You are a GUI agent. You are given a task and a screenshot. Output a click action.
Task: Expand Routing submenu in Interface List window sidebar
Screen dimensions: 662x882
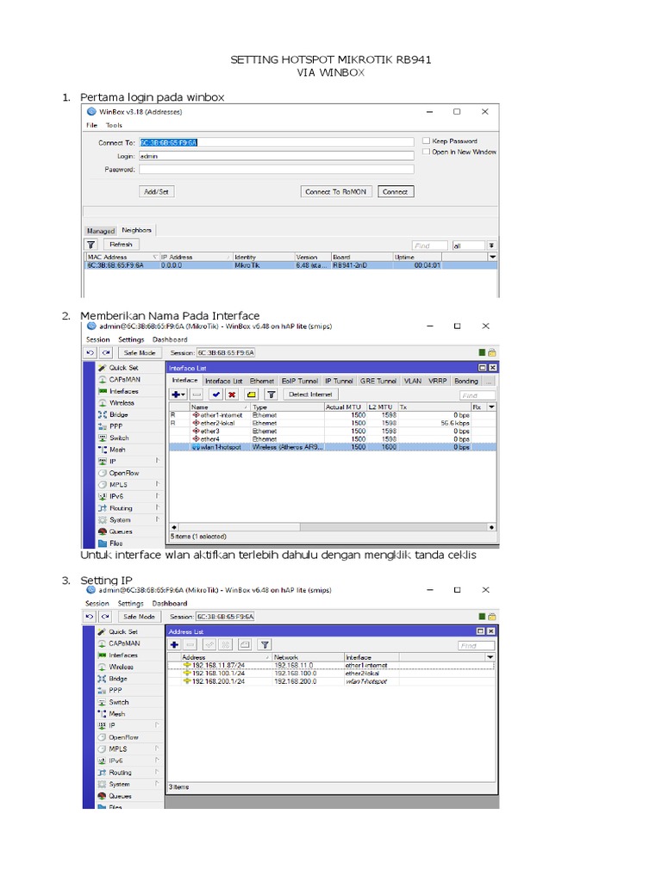click(129, 508)
